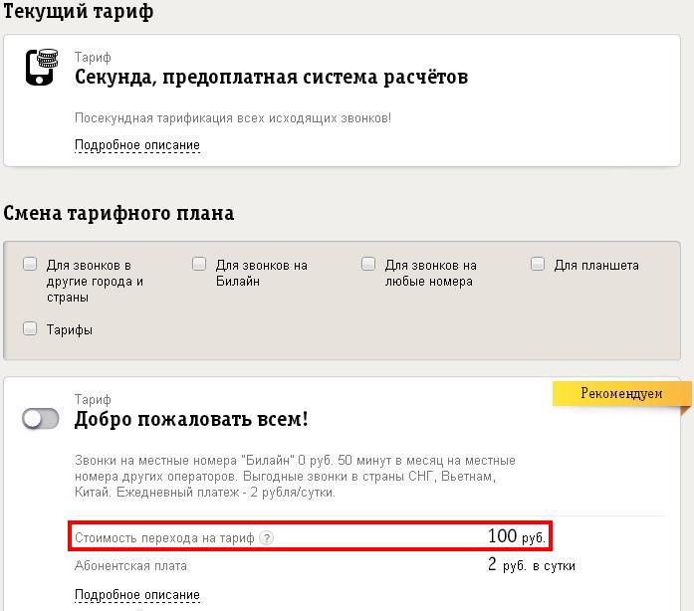Open "Подробное описание" under the Секунда tariff
The height and width of the screenshot is (611, 694).
coord(137,145)
